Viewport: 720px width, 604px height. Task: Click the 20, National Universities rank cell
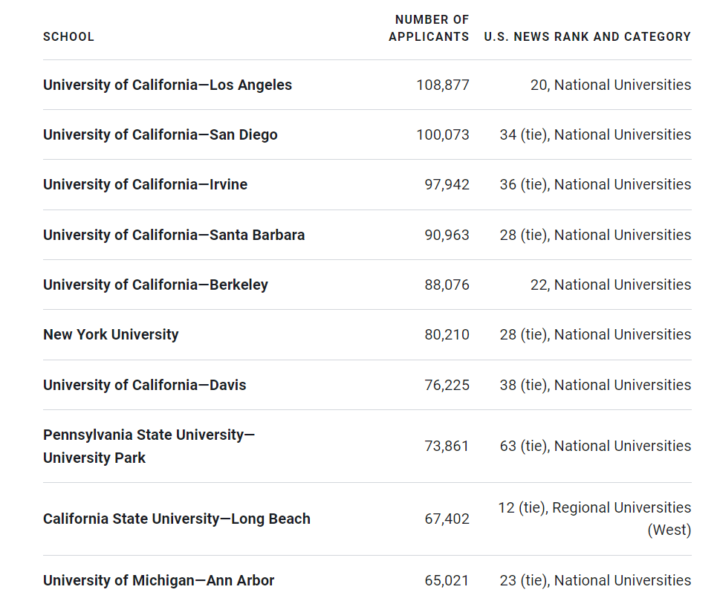610,85
